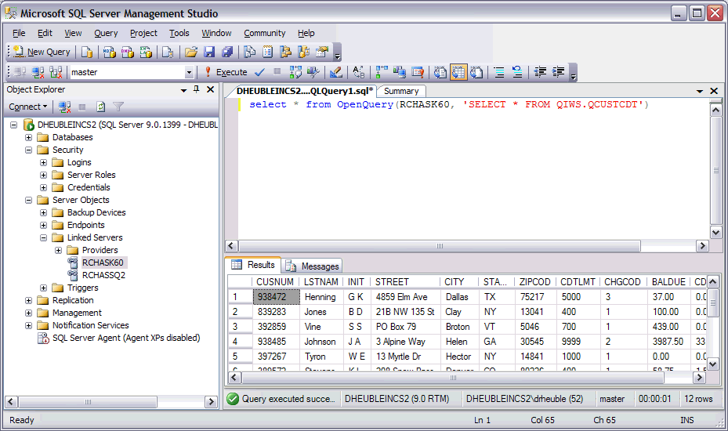Open the File menu
This screenshot has height=431, width=728.
[19, 33]
